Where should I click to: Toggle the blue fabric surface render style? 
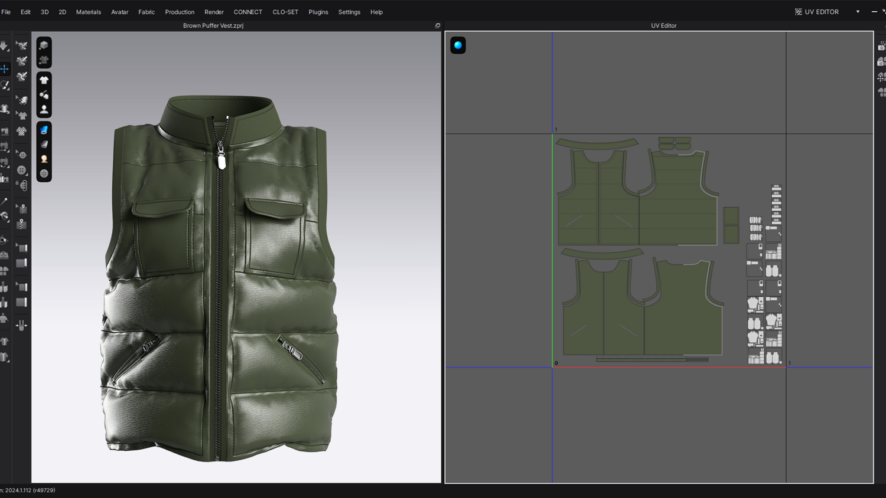(44, 130)
